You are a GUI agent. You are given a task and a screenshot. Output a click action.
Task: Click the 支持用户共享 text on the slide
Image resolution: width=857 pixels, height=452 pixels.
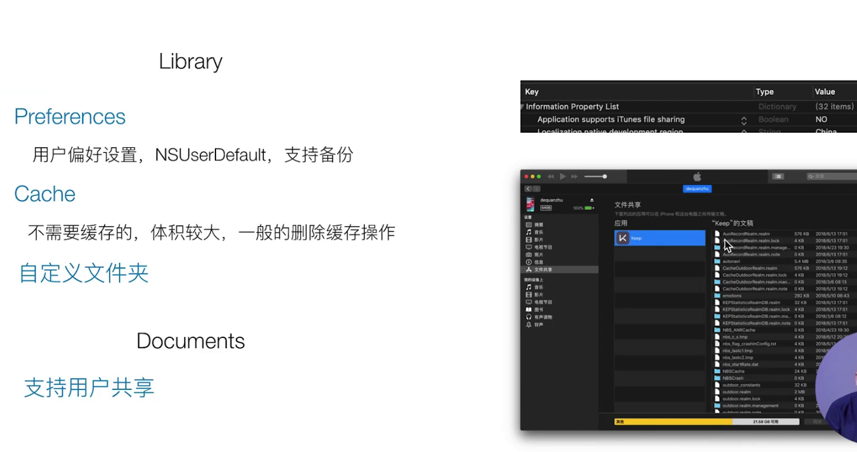(x=89, y=387)
